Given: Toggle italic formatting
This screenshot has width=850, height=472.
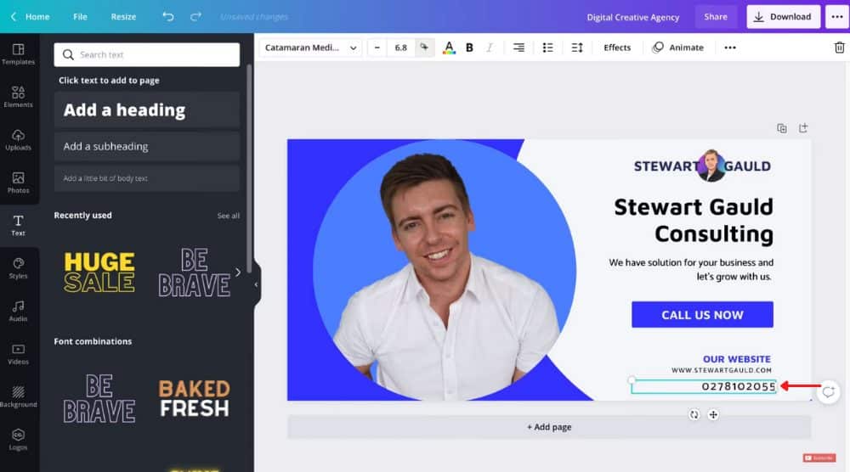Looking at the screenshot, I should point(490,48).
